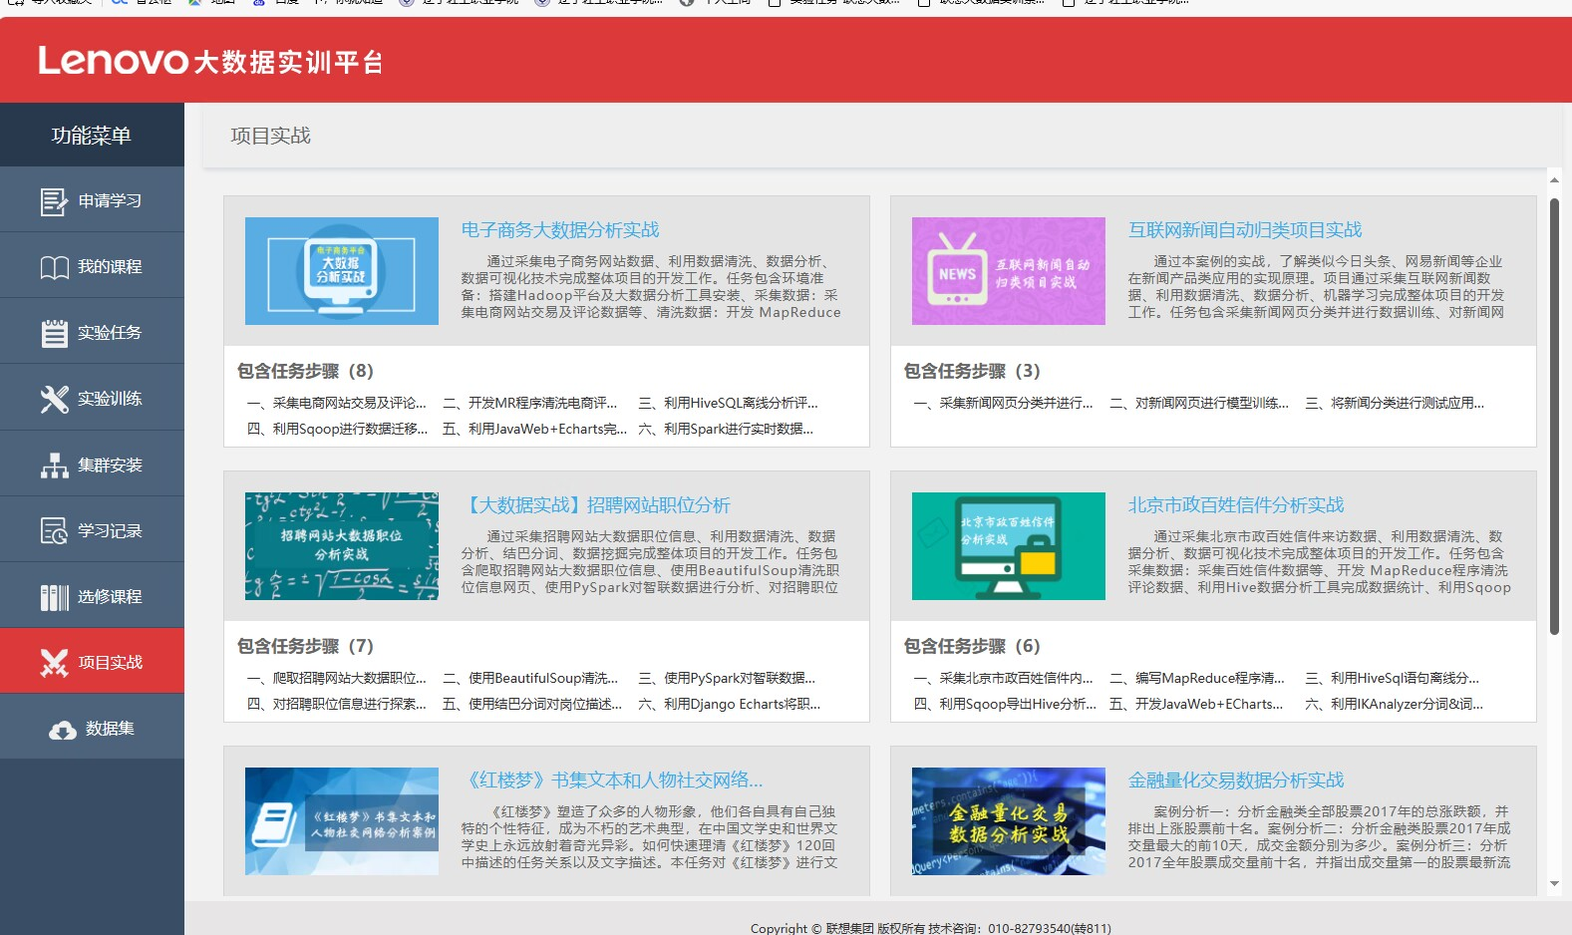
Task: Click the open book icon for 我的课程
Action: tap(54, 267)
